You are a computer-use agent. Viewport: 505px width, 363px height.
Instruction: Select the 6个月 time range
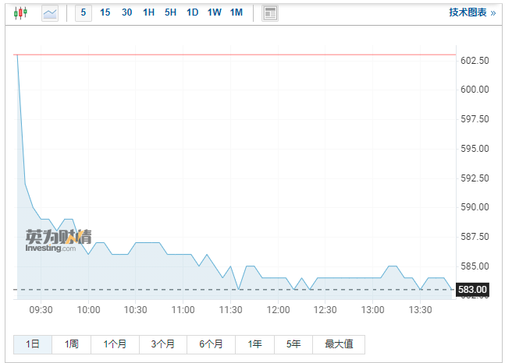click(x=211, y=344)
